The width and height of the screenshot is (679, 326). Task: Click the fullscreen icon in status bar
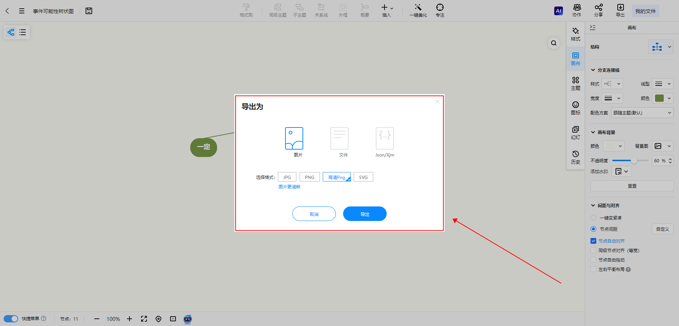(144, 319)
